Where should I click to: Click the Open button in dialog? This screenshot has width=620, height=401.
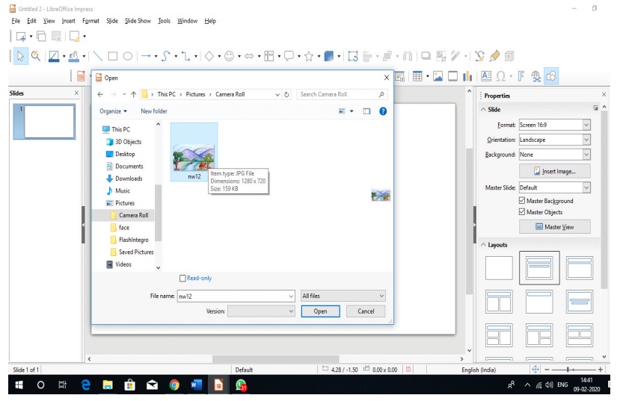[320, 311]
